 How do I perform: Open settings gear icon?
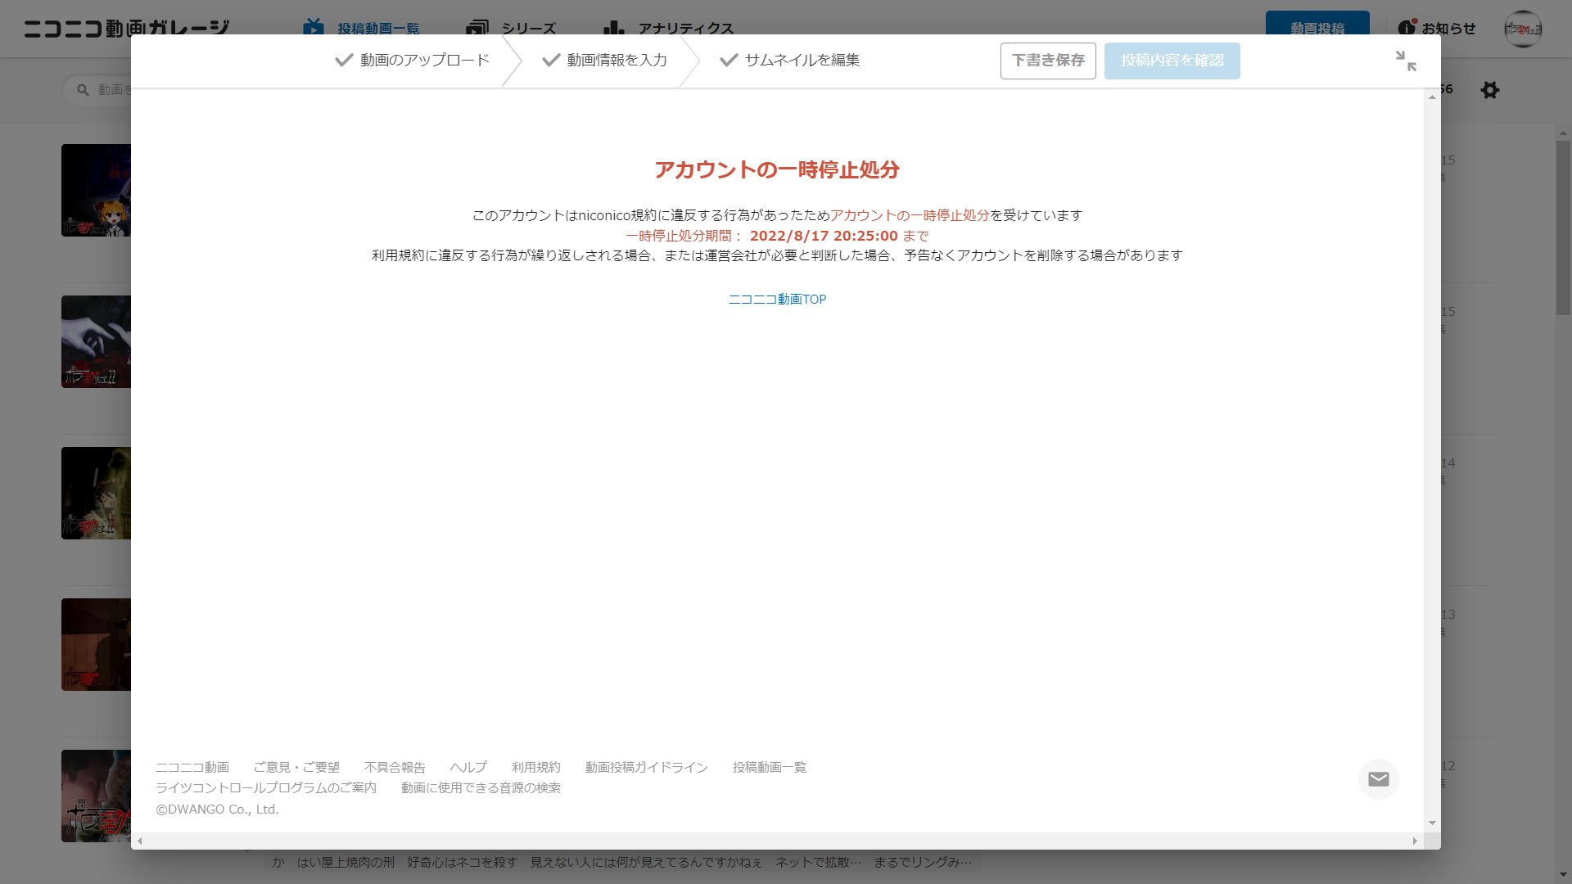[1489, 90]
